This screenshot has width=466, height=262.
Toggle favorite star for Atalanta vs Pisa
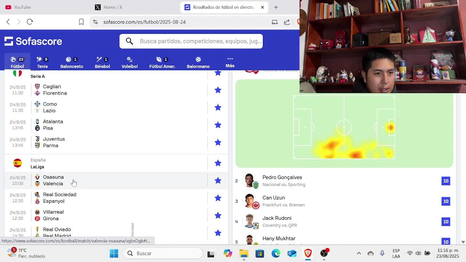pyautogui.click(x=218, y=125)
